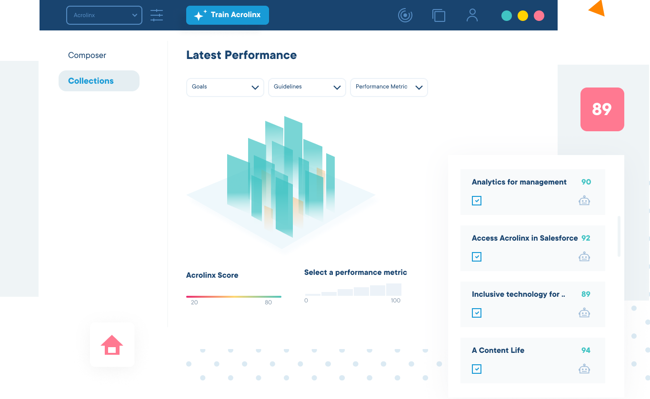Toggle the A Content Life checkbox
This screenshot has height=399, width=650.
pyautogui.click(x=477, y=369)
